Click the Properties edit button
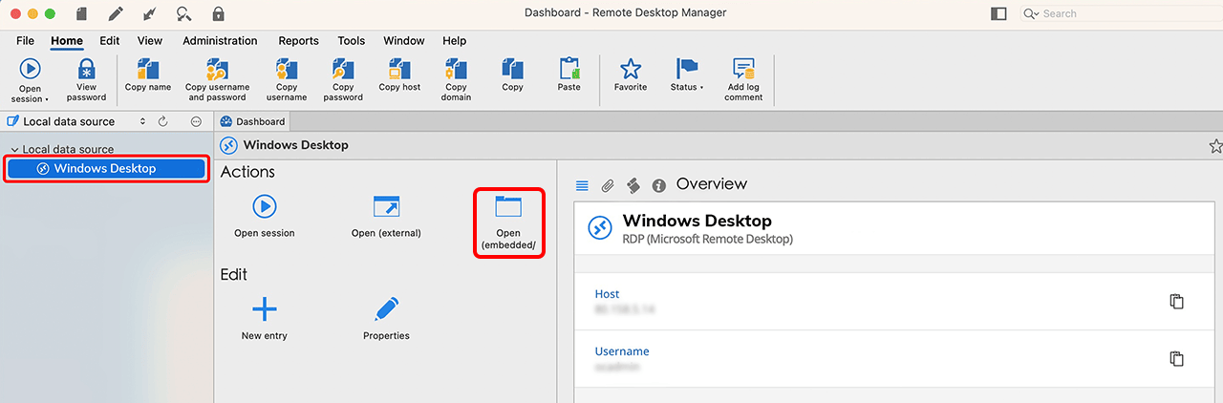Viewport: 1223px width, 403px height. 386,317
